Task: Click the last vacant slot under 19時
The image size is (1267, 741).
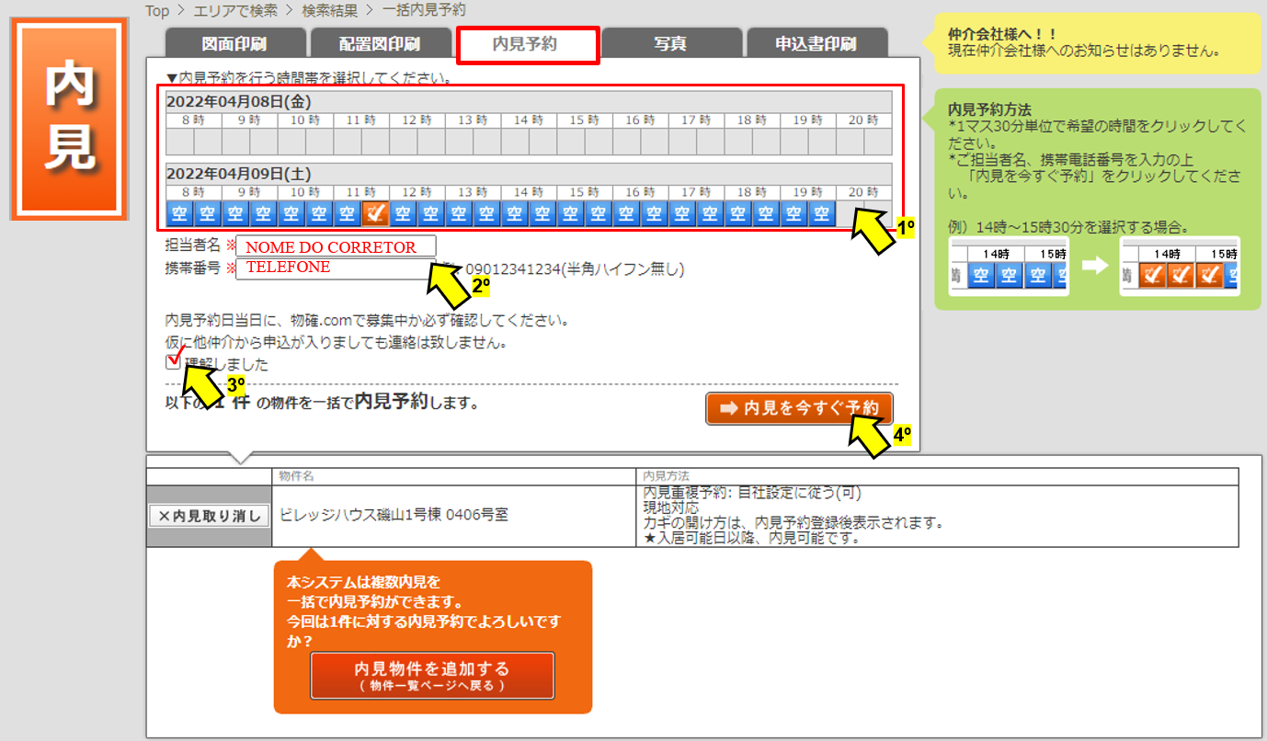Action: (x=822, y=213)
